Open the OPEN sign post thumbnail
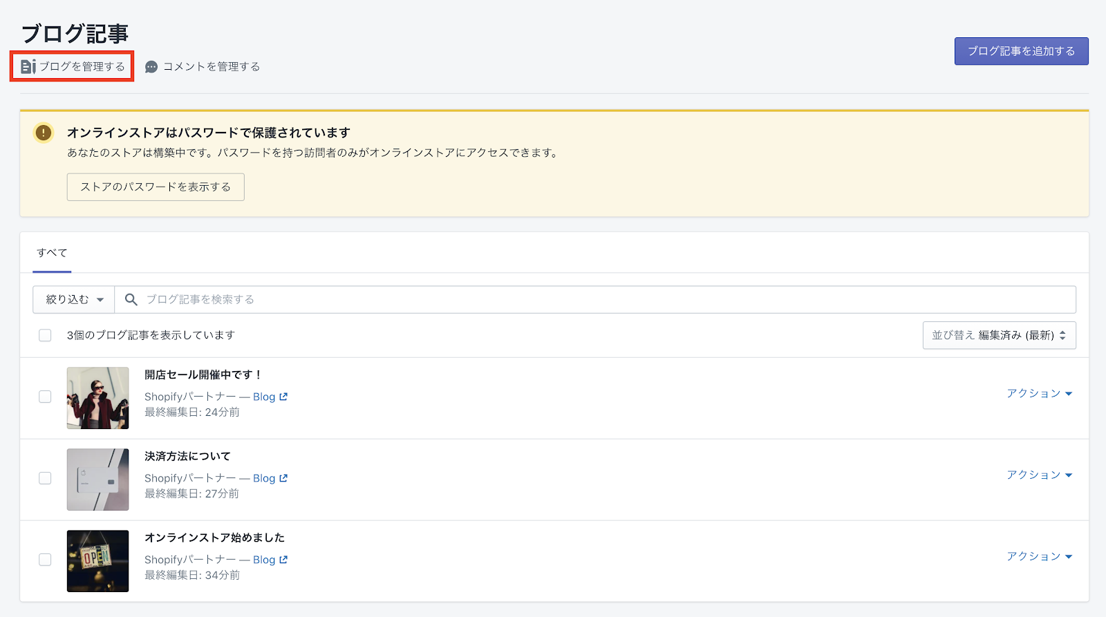Screen dimensions: 1106x617 click(x=97, y=561)
